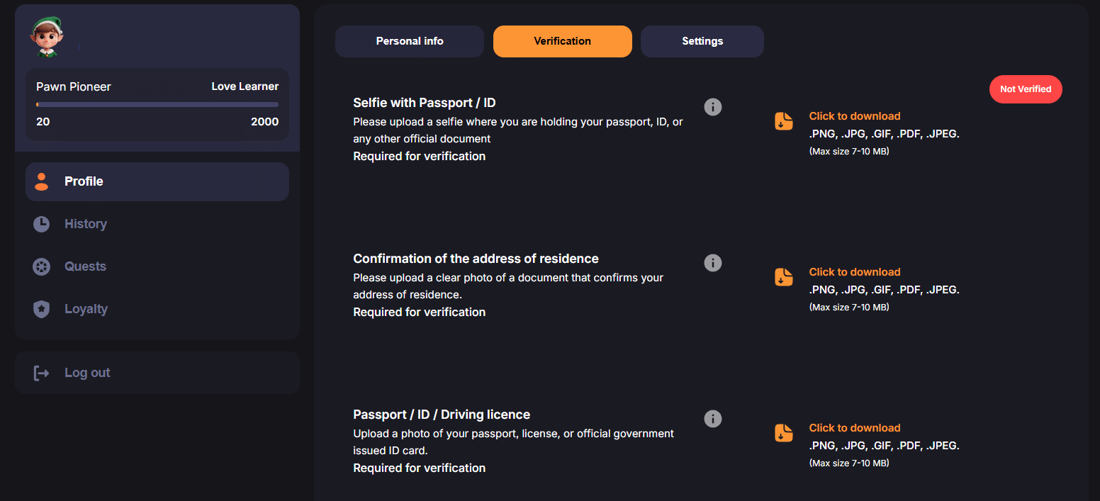Click 'Click to download' for address confirmation

[x=855, y=272]
